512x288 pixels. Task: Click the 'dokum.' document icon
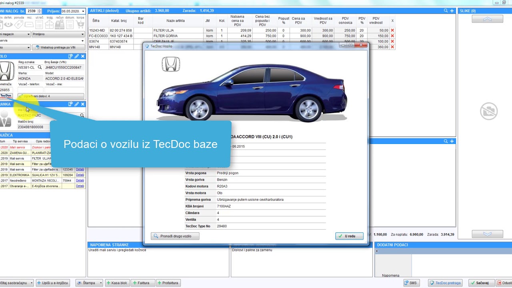(x=70, y=25)
